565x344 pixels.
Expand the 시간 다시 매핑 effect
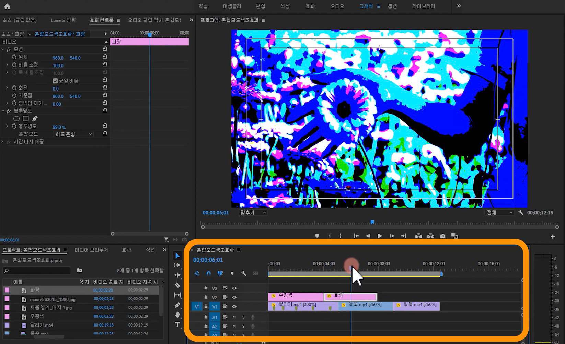(3, 142)
